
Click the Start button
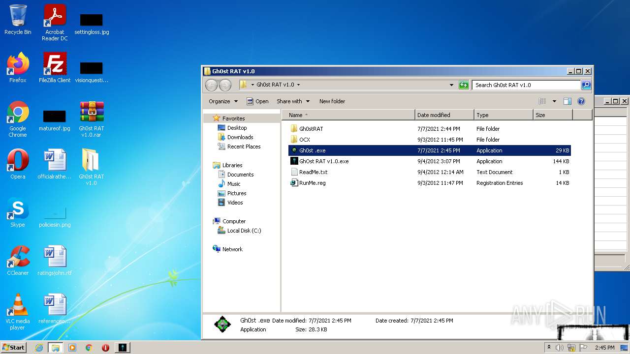(x=14, y=348)
